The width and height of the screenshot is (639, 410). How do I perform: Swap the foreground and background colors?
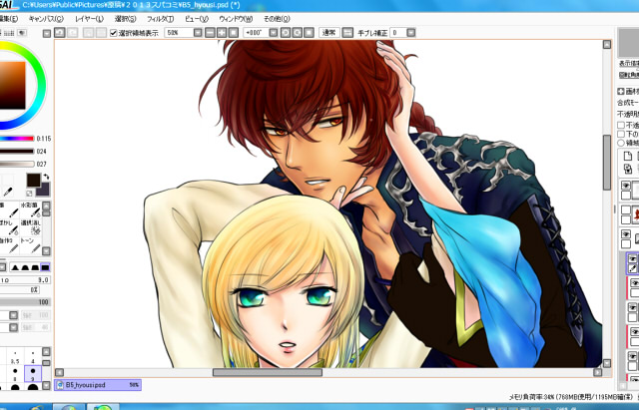46,178
